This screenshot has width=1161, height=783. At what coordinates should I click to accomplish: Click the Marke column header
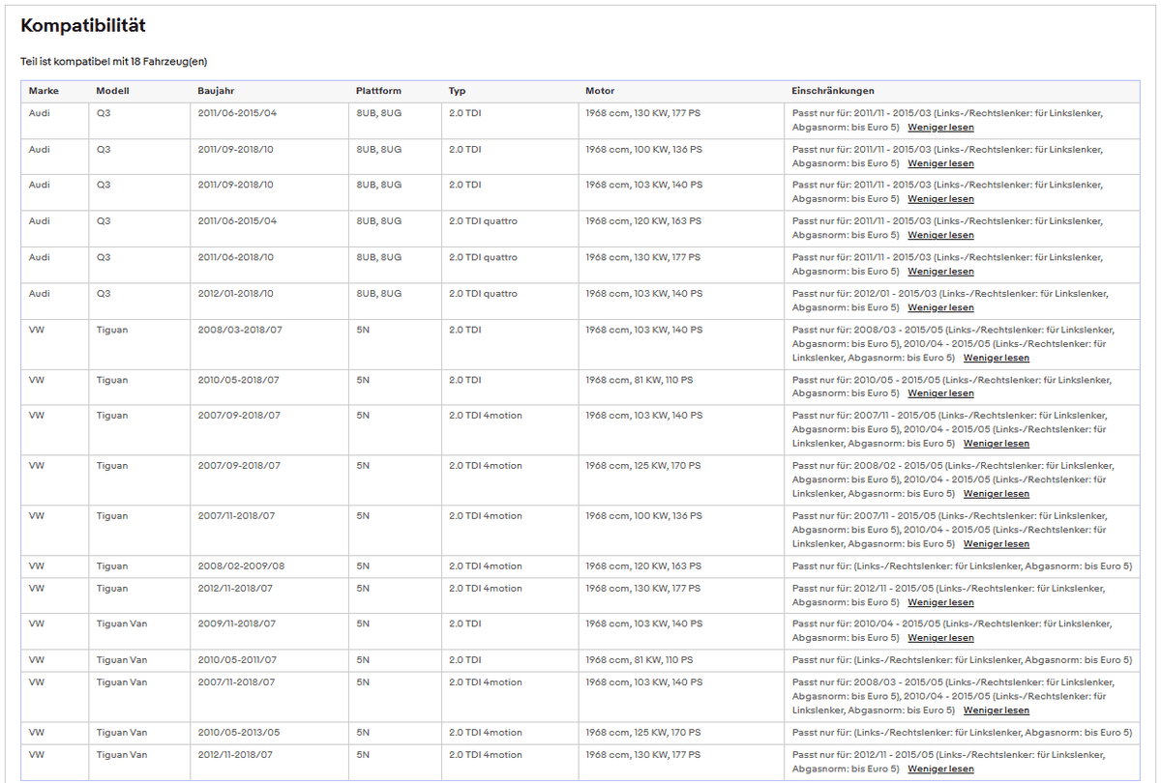[x=45, y=91]
